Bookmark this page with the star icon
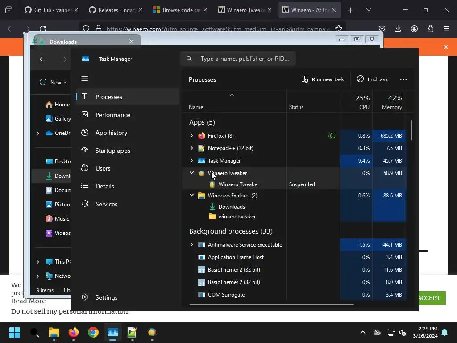The width and height of the screenshot is (457, 343). click(339, 29)
